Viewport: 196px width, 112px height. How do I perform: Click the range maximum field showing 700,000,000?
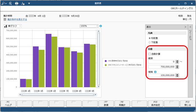[162, 67]
